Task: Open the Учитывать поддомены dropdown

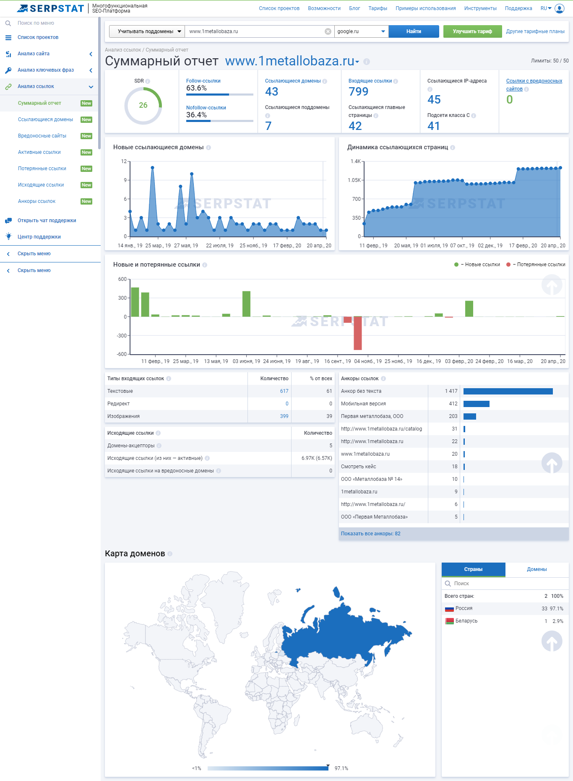Action: click(x=147, y=31)
